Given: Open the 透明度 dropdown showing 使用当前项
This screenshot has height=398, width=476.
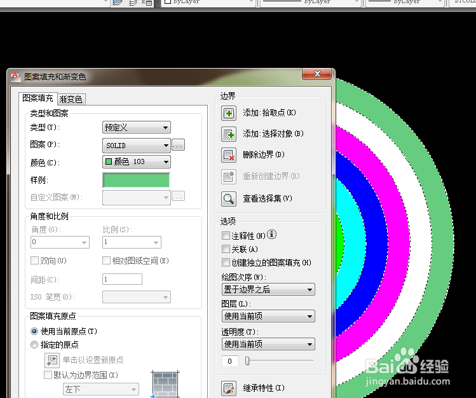Looking at the screenshot, I should (268, 344).
